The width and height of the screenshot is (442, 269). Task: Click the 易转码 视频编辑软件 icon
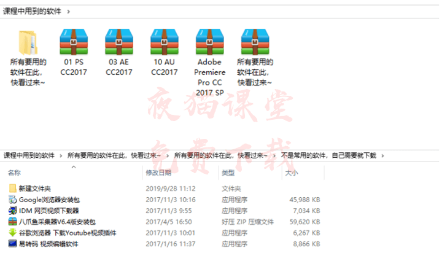(x=12, y=244)
